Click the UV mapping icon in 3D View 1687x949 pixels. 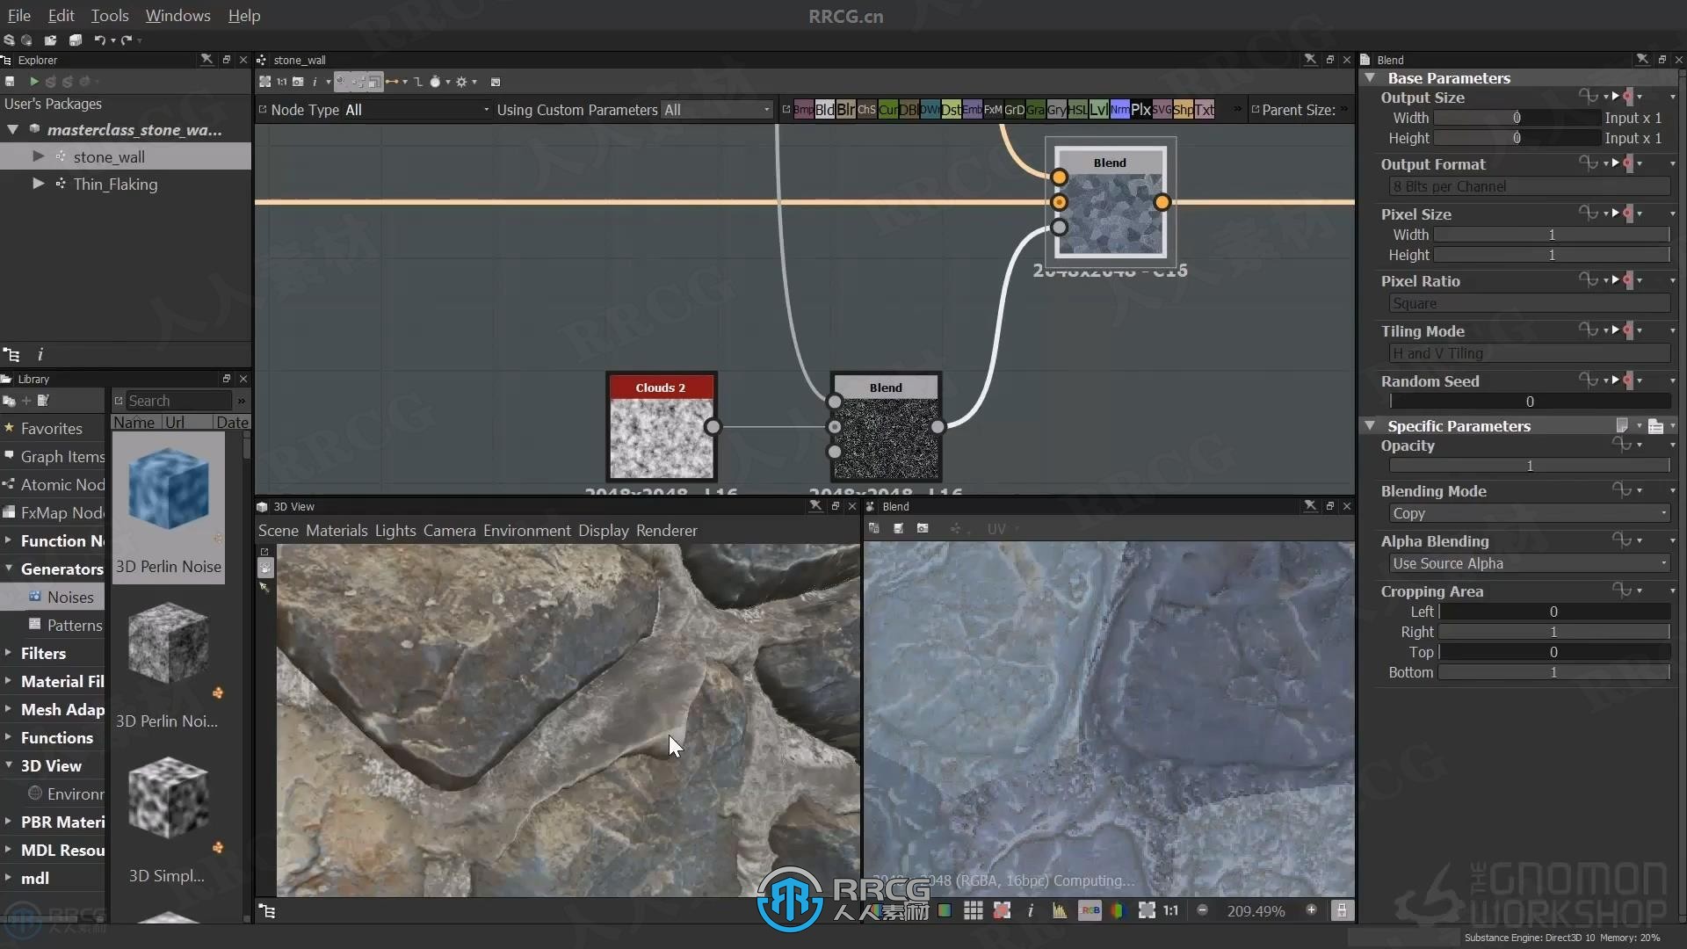coord(994,528)
